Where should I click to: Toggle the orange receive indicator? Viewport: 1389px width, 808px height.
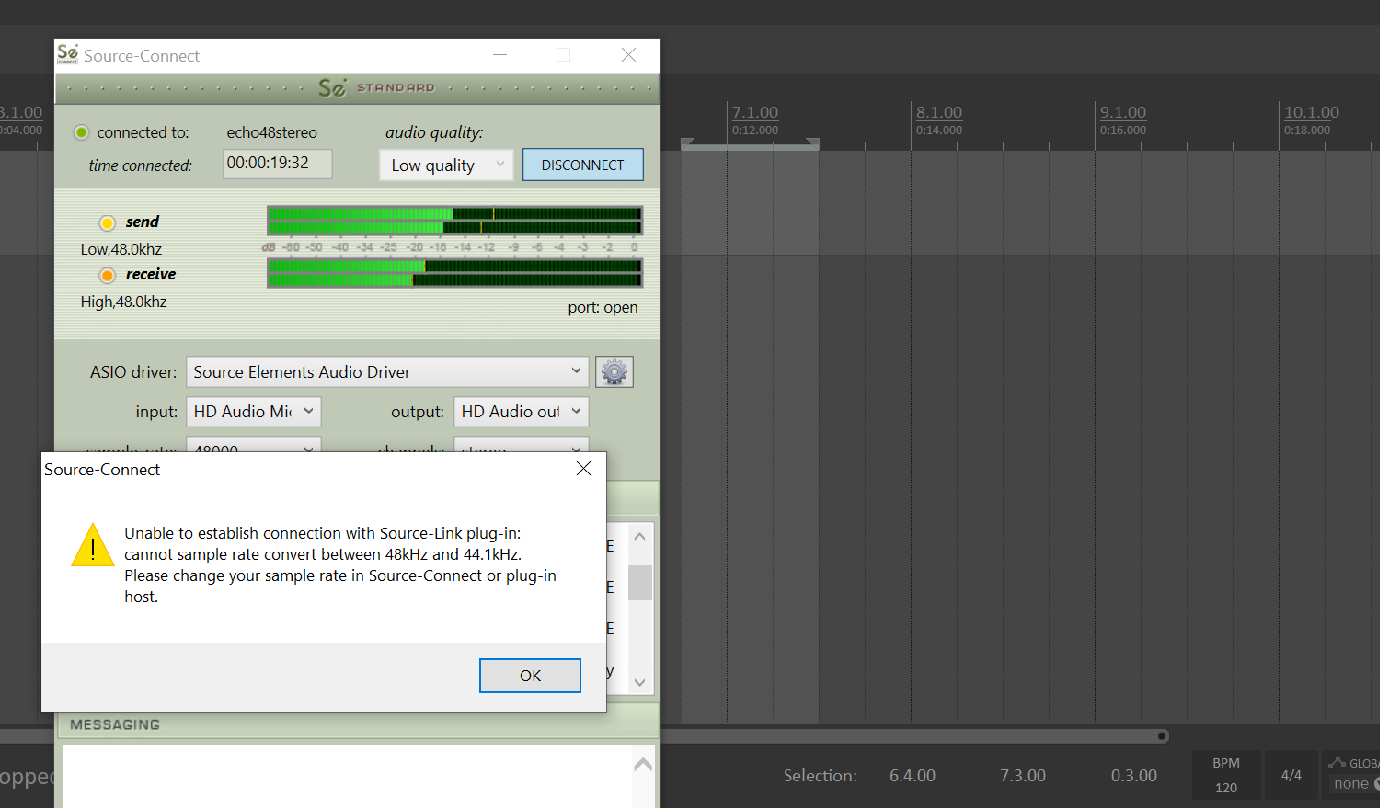click(108, 275)
